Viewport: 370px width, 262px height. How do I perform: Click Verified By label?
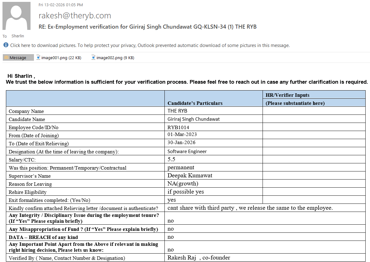click(67, 258)
